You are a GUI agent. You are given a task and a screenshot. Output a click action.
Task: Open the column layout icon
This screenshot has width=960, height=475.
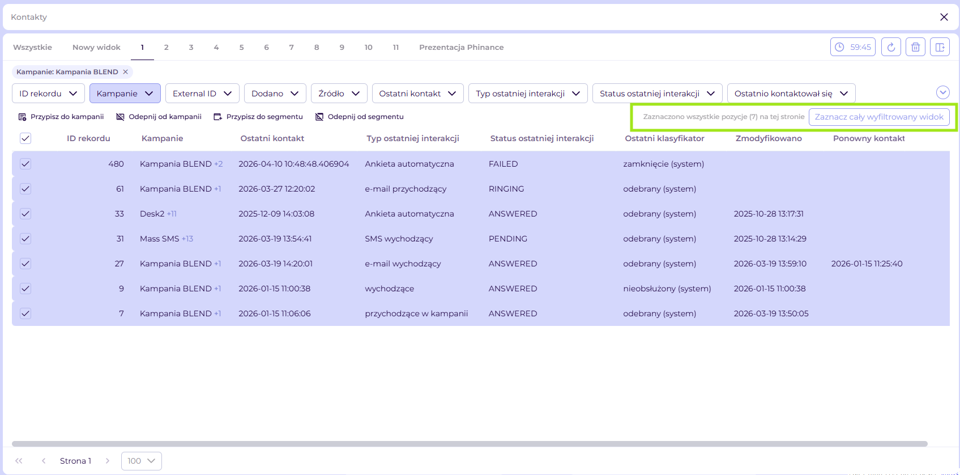[940, 47]
